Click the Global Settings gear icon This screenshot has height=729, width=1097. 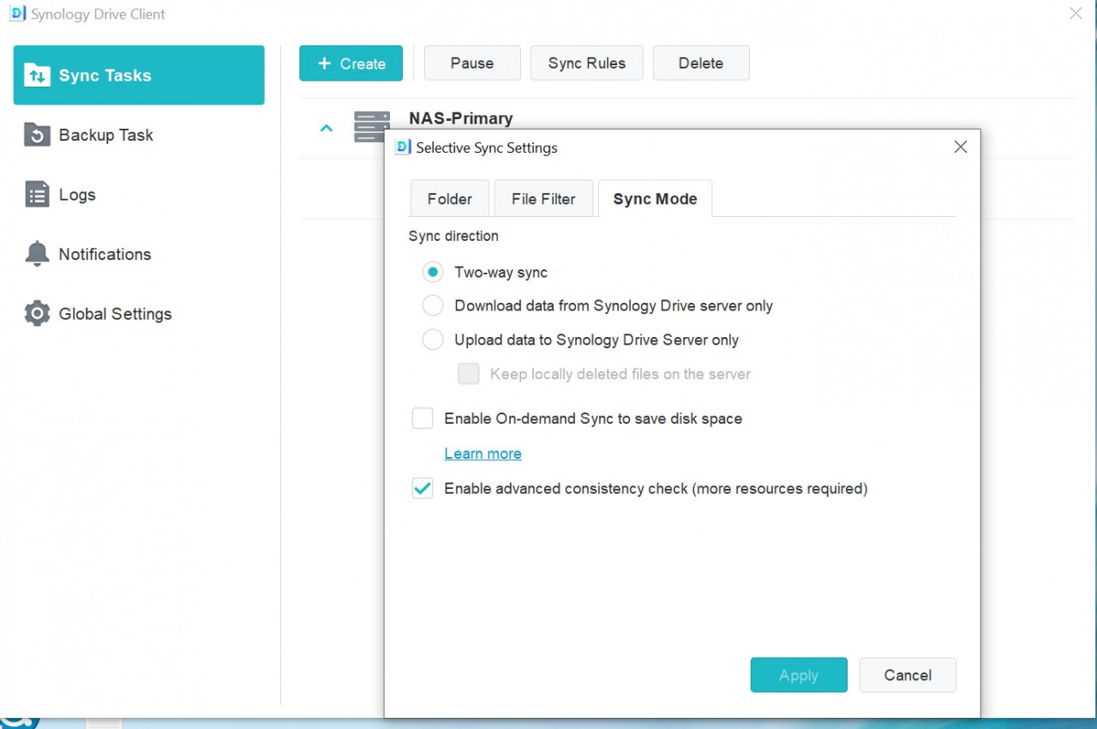pyautogui.click(x=37, y=314)
